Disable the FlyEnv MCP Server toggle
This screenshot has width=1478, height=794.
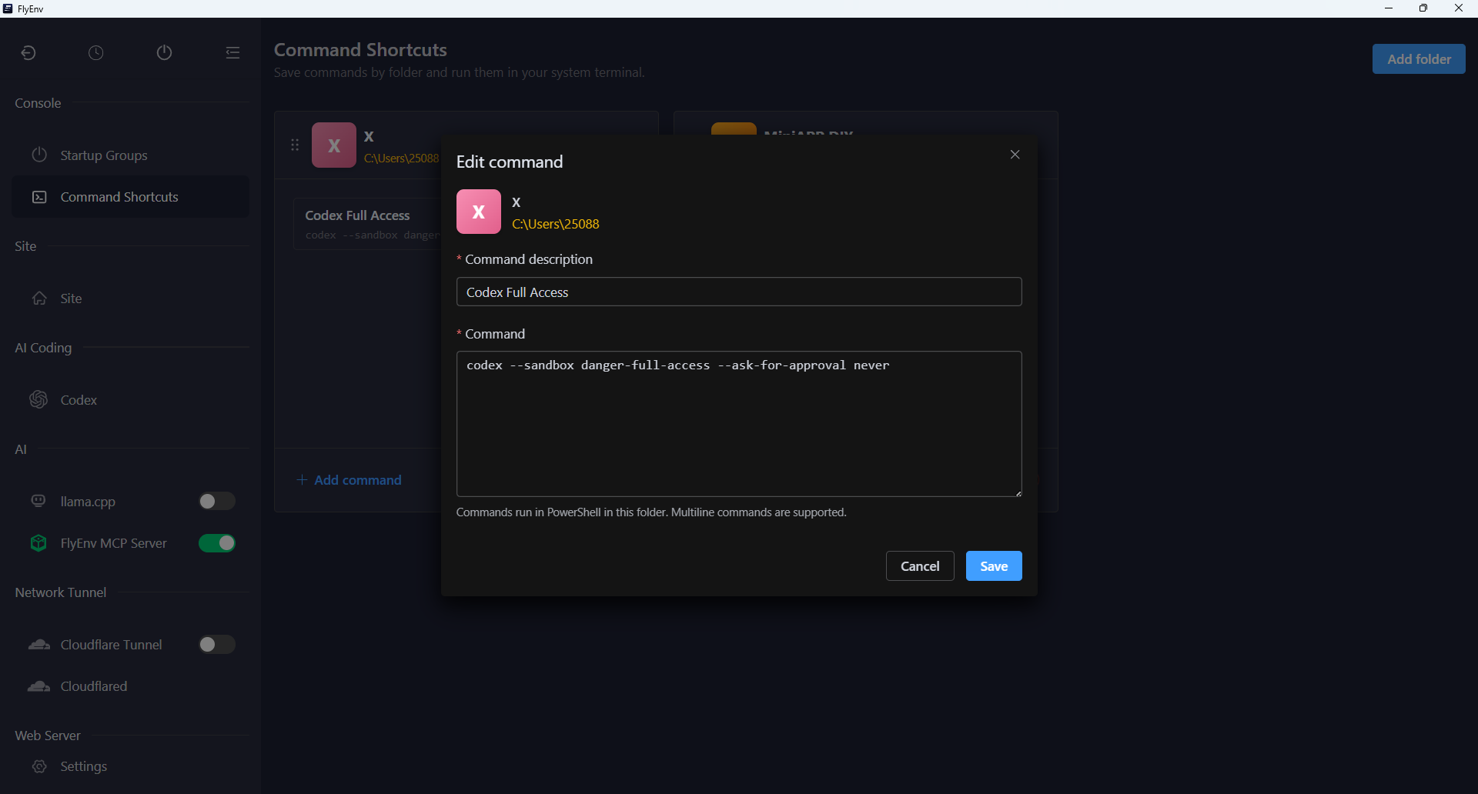(x=216, y=543)
